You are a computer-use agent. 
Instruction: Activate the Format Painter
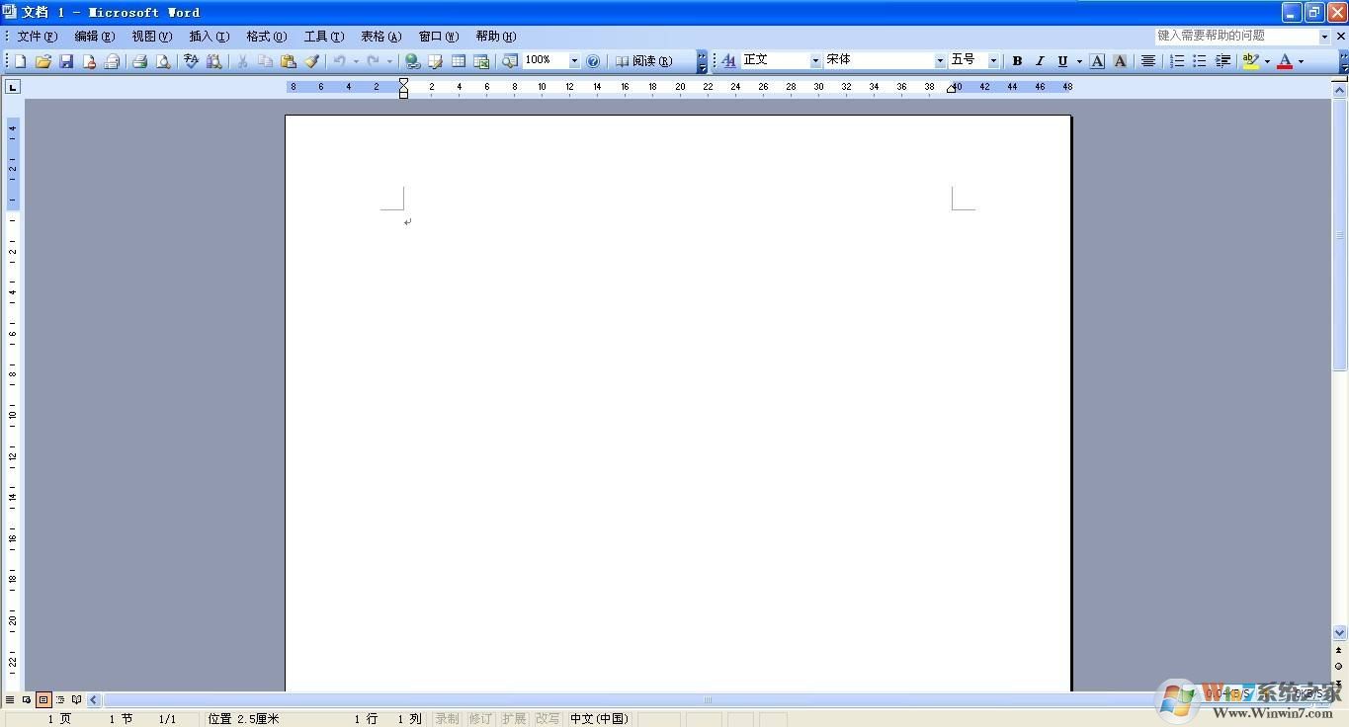pos(312,60)
